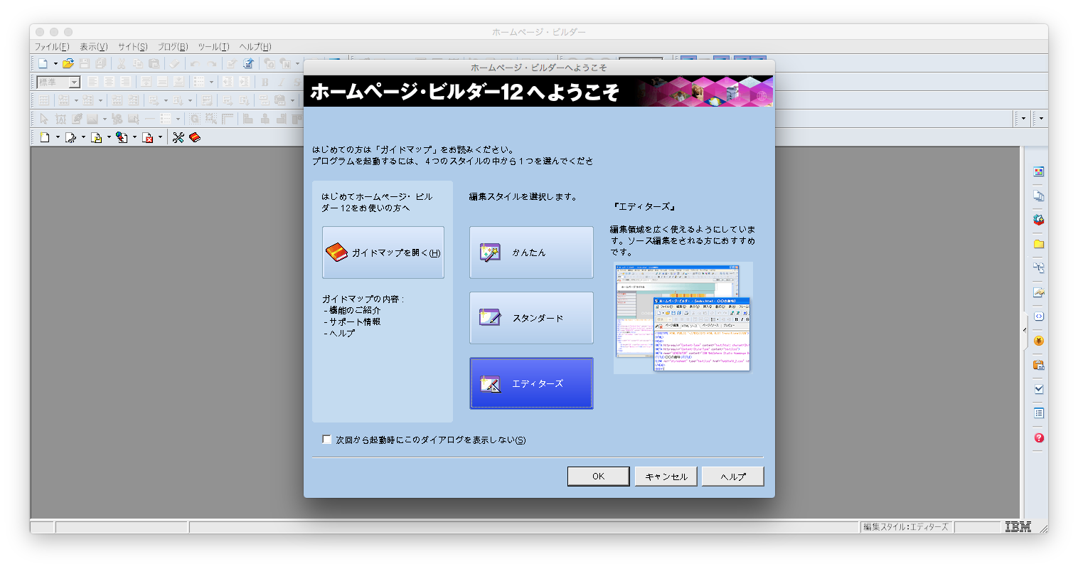Select the かんたん editing style
Viewport: 1078px width, 569px height.
531,252
